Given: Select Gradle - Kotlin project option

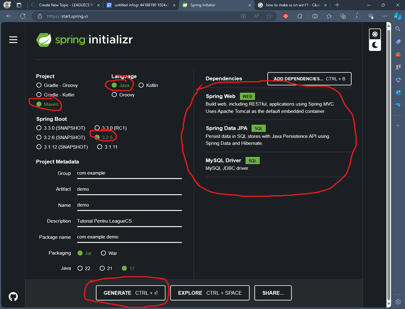Looking at the screenshot, I should tap(55, 95).
